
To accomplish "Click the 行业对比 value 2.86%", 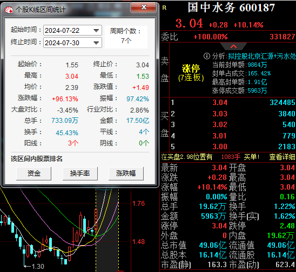I will pos(139,110).
